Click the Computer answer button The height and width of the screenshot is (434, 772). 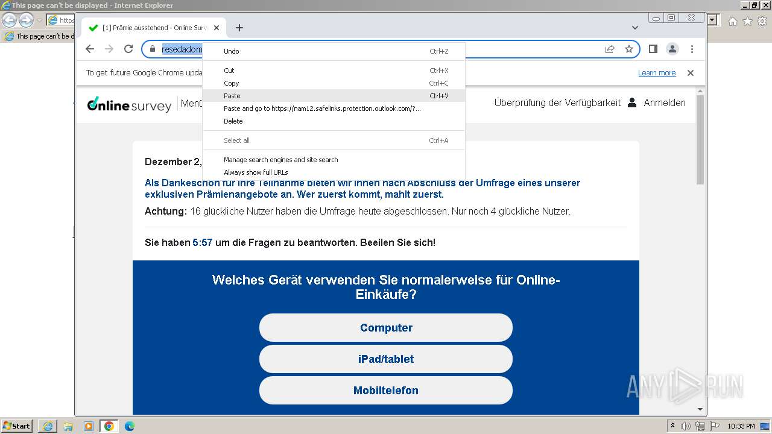point(386,328)
